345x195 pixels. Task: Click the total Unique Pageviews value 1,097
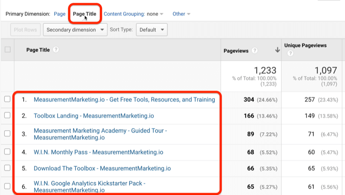[326, 70]
